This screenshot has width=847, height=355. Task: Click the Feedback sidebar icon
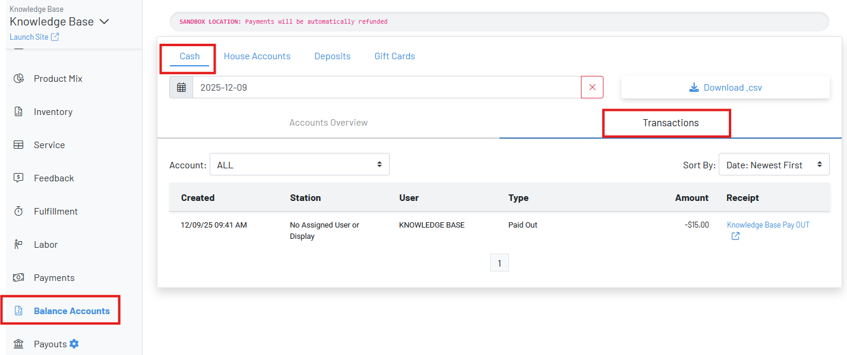(18, 178)
